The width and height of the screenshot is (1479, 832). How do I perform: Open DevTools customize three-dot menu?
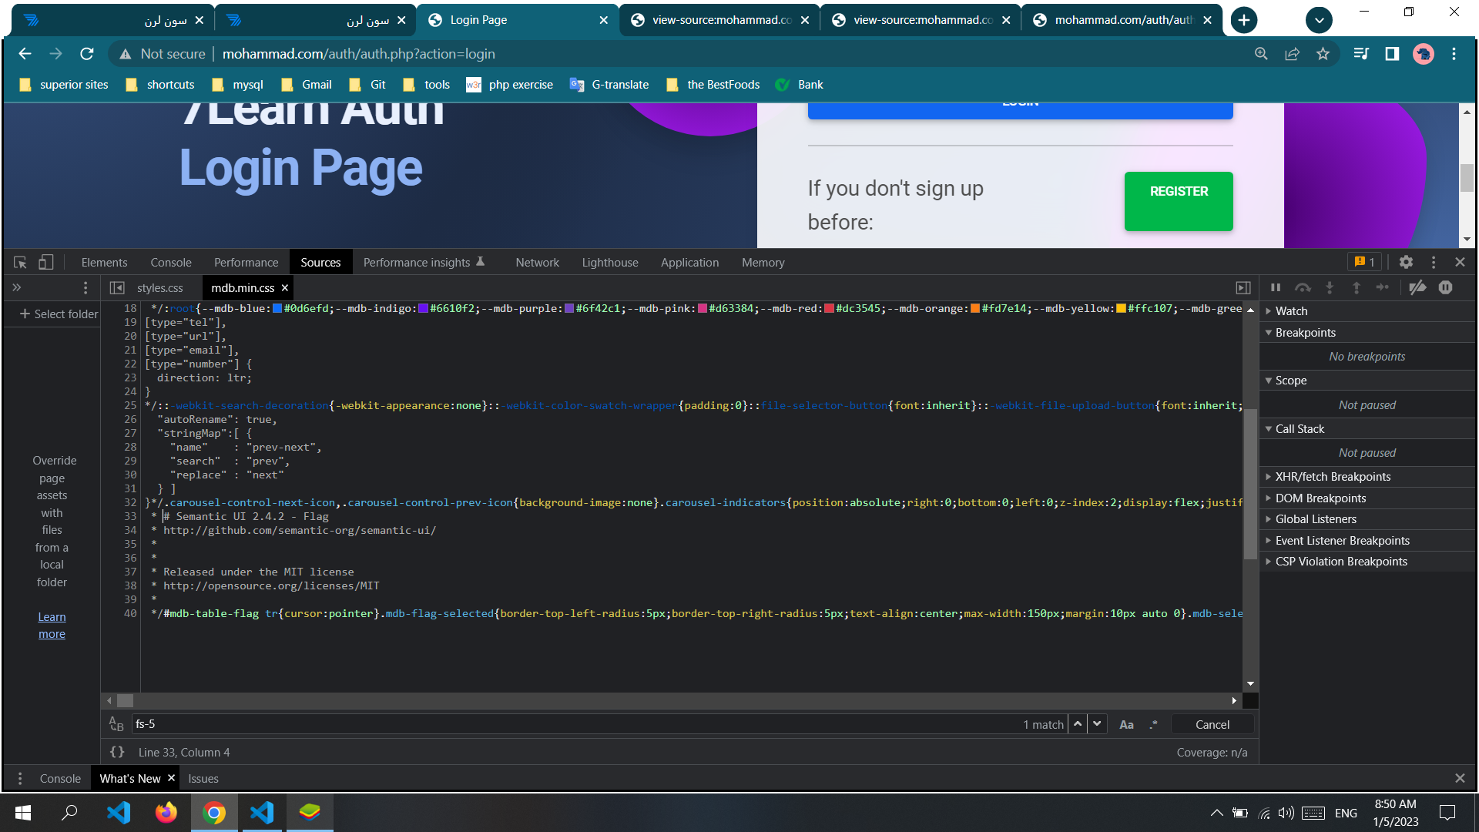tap(1434, 263)
